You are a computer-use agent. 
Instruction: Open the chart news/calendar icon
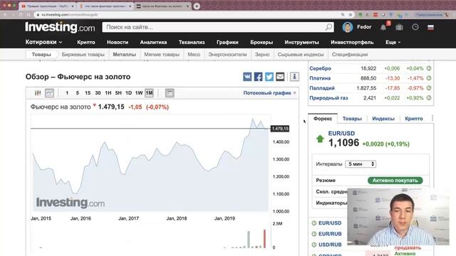coord(170,93)
